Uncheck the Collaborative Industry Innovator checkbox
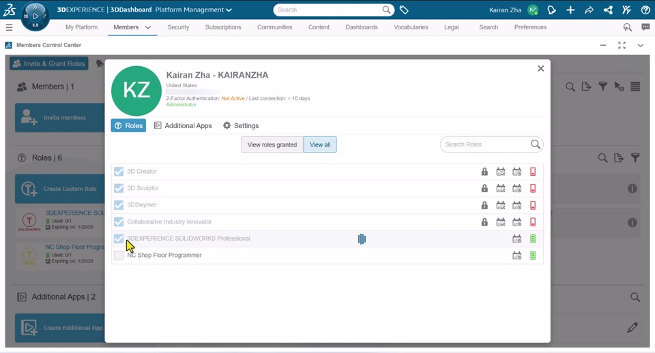 click(119, 221)
